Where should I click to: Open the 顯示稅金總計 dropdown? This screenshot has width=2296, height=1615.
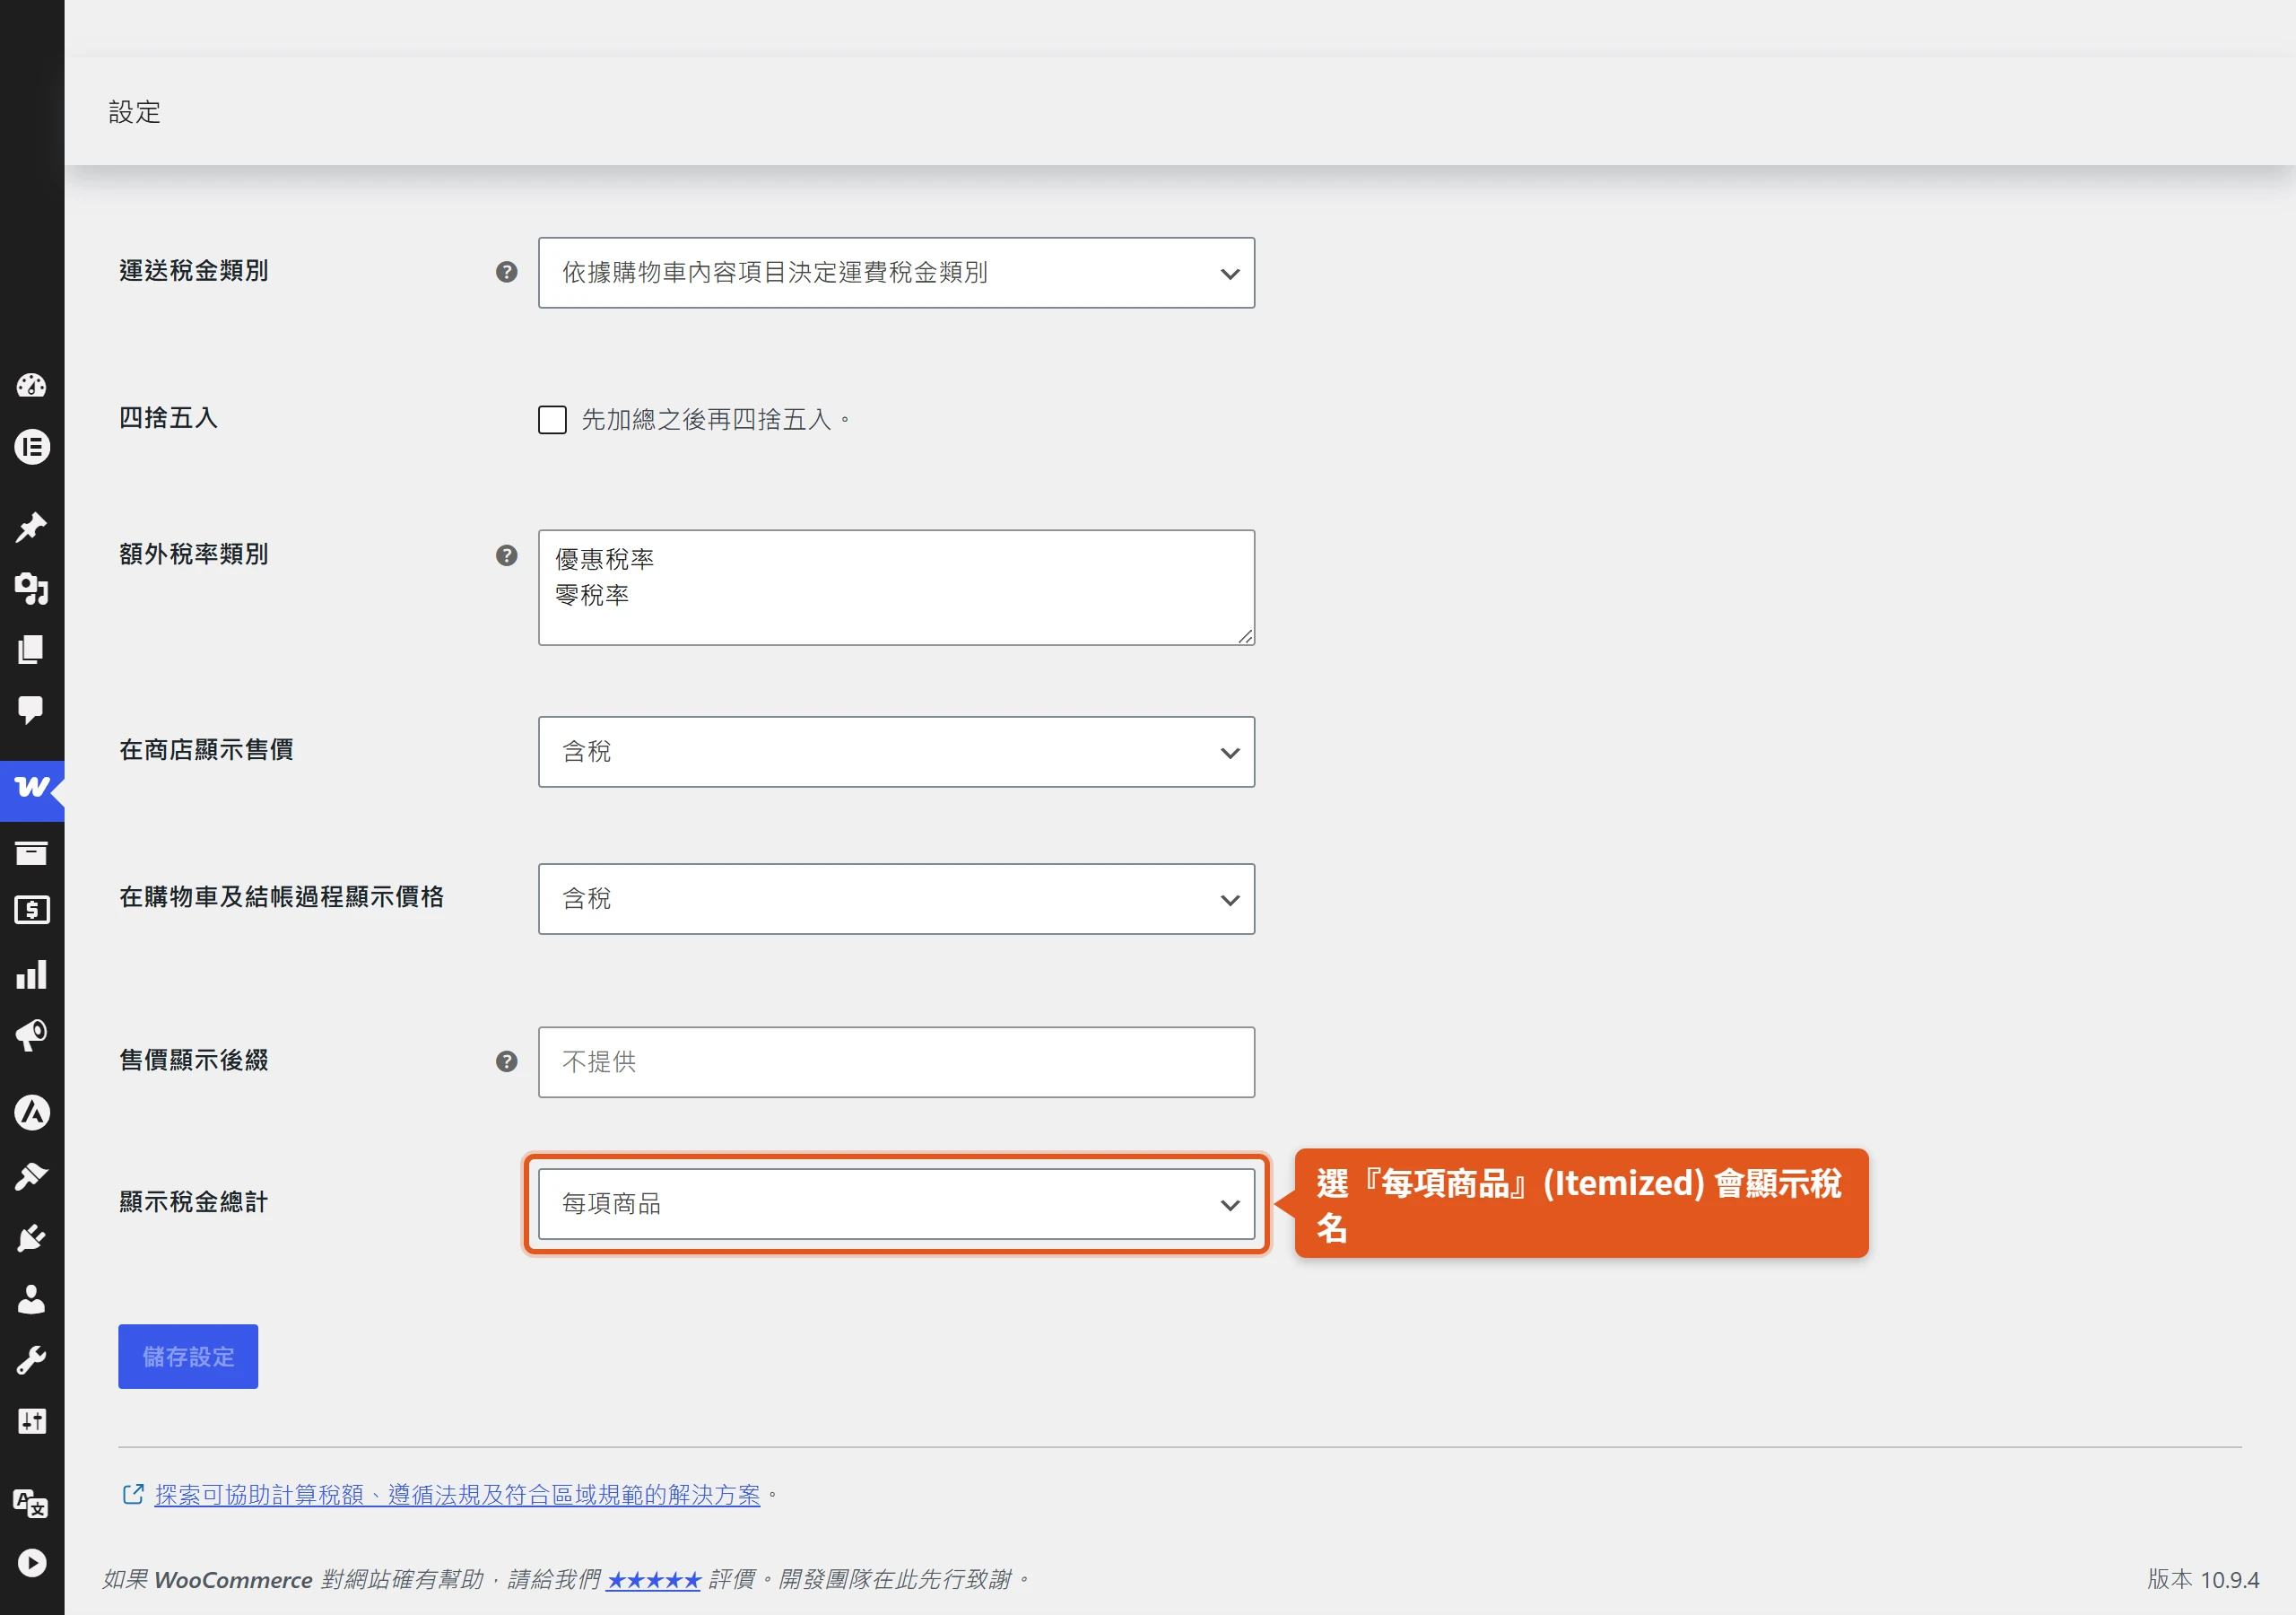[896, 1204]
